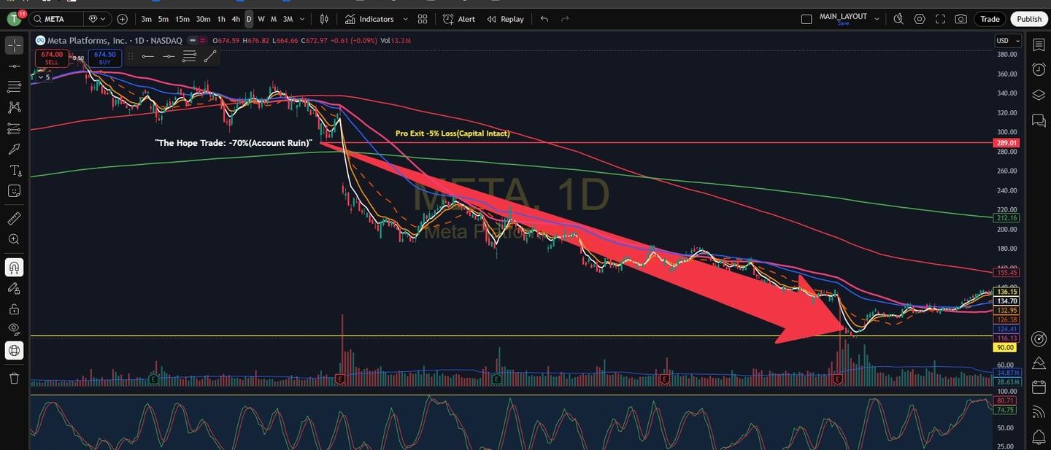Toggle lock all drawings

[14, 309]
